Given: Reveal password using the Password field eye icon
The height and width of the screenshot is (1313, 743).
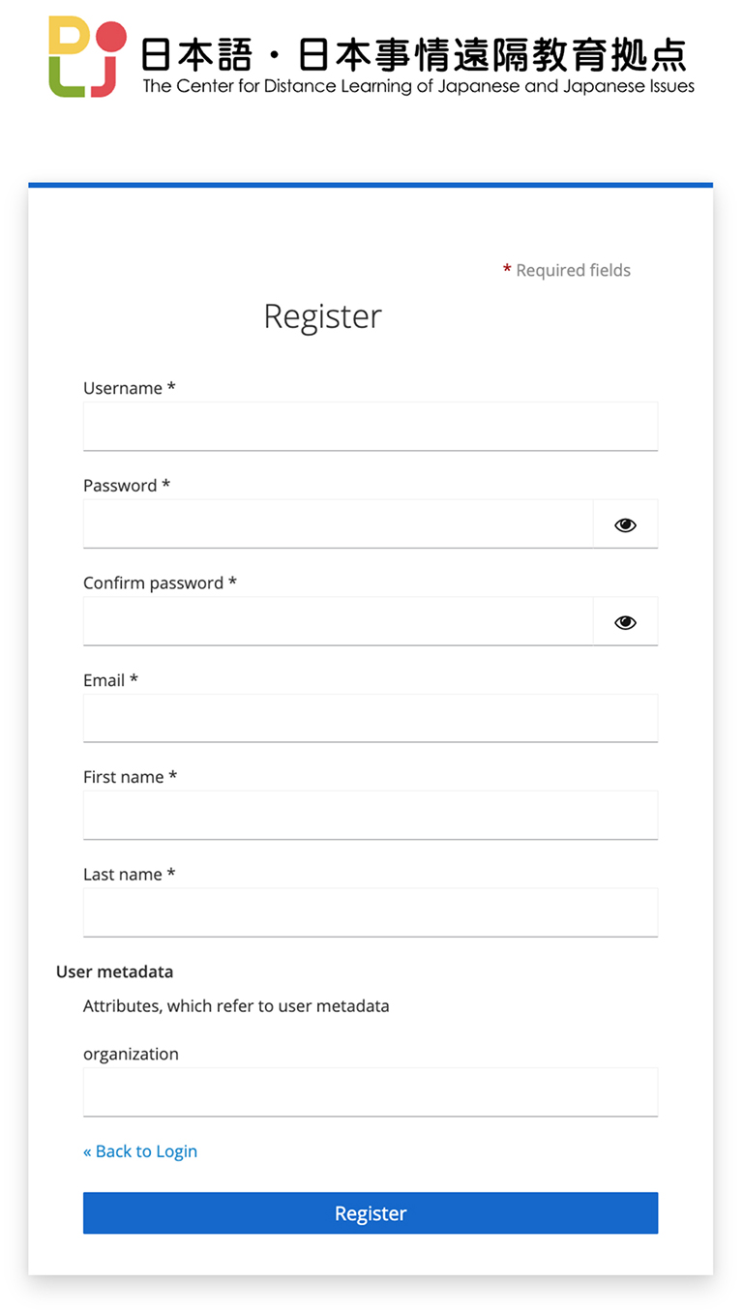Looking at the screenshot, I should coord(625,524).
